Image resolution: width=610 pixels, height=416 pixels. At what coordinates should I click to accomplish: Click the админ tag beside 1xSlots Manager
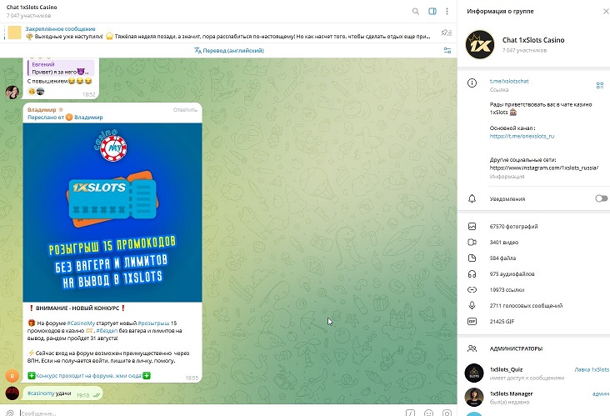click(601, 393)
